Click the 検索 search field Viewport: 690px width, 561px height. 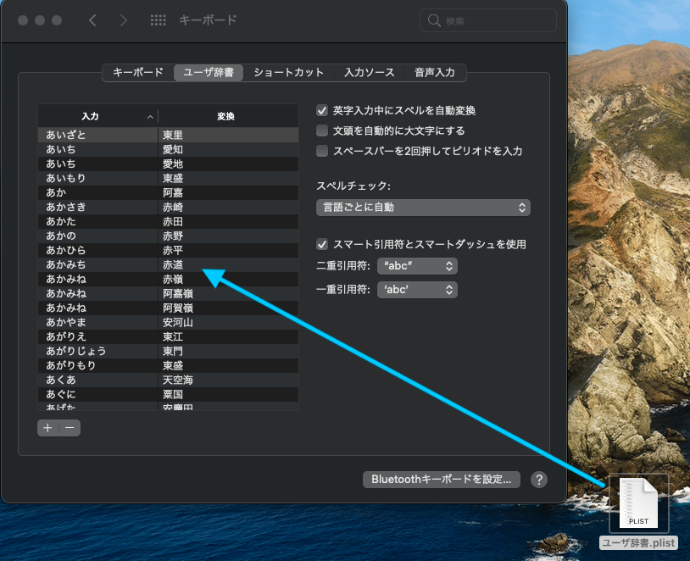(488, 20)
